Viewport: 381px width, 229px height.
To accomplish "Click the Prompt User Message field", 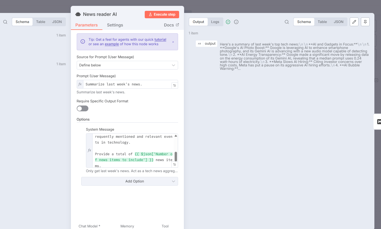I will point(127,84).
